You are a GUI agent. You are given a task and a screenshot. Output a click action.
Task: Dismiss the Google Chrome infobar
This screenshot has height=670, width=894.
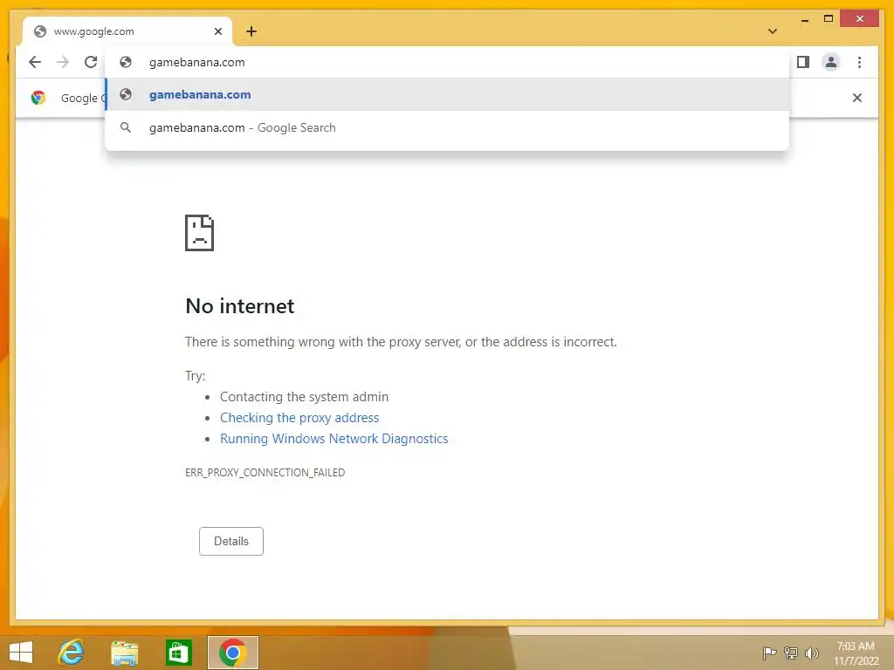point(857,98)
